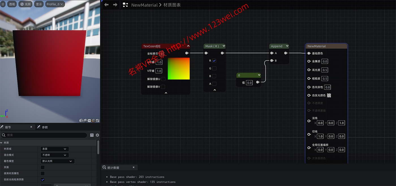Select the cube preview mesh icon

93,120
